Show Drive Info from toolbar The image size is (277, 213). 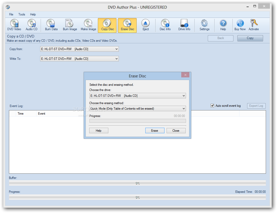pyautogui.click(x=184, y=25)
